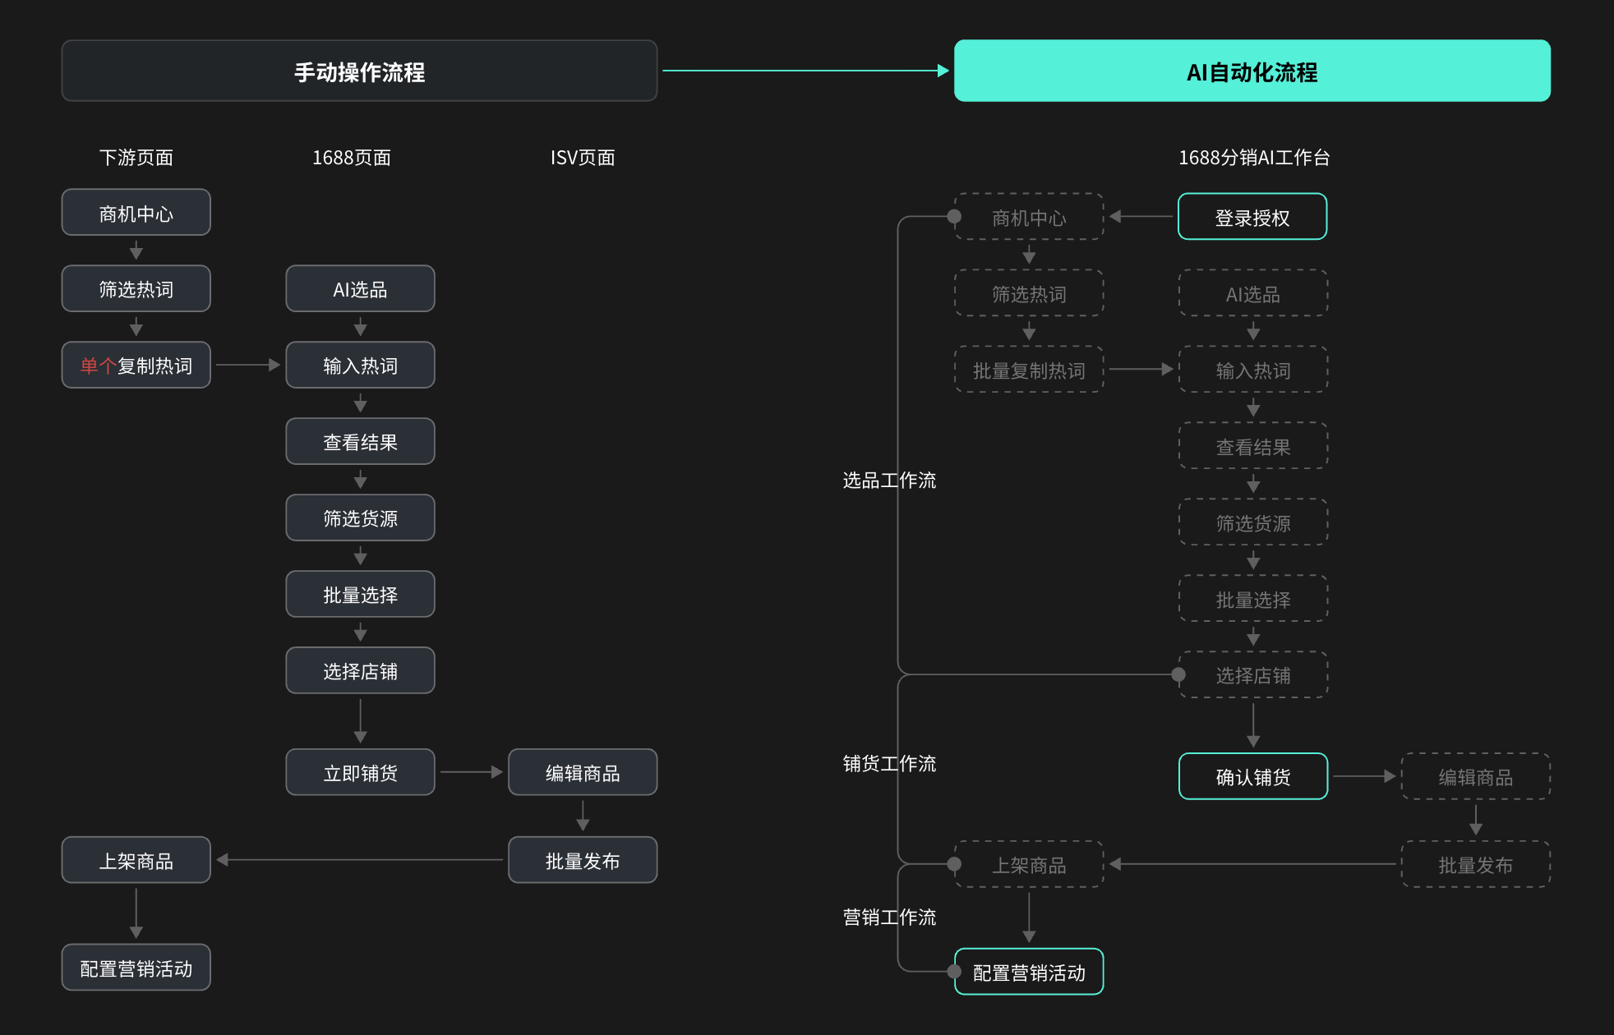Click dashed 批量发布 box in AI flow
1614x1035 pixels.
(x=1476, y=864)
